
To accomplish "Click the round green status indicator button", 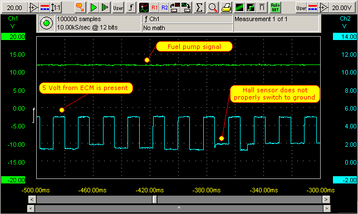I will coord(46,23).
